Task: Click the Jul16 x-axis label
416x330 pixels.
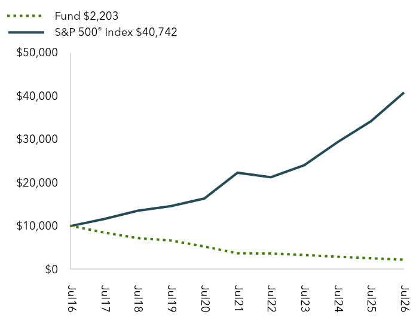Action: pyautogui.click(x=71, y=298)
